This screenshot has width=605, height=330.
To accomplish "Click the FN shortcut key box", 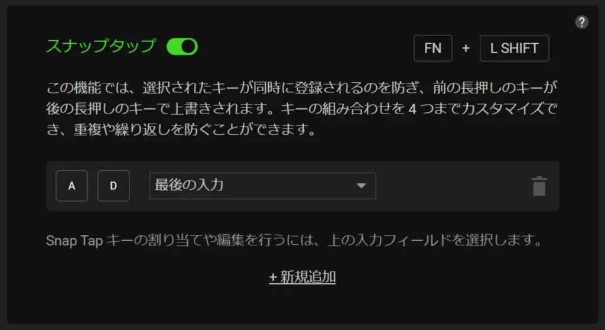I will [x=432, y=48].
